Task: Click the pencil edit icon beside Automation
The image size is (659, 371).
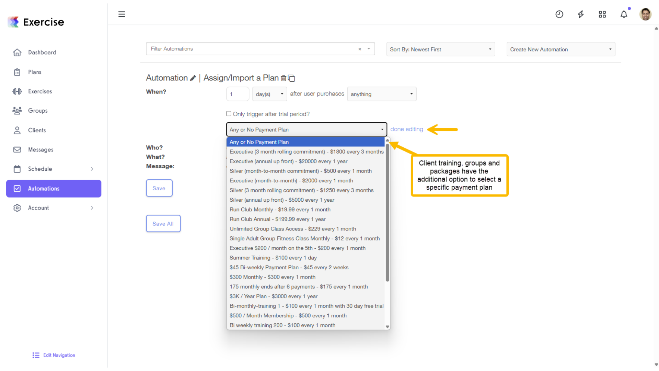Action: point(193,78)
